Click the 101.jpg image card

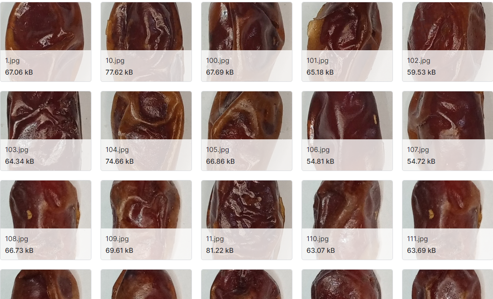[347, 42]
